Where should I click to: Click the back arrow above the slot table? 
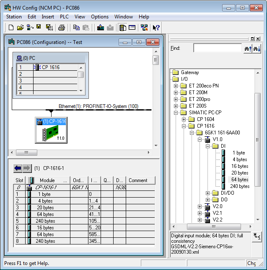pos(18,168)
